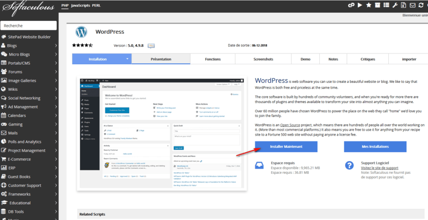
Task: Open the importer tab
Action: click(409, 59)
